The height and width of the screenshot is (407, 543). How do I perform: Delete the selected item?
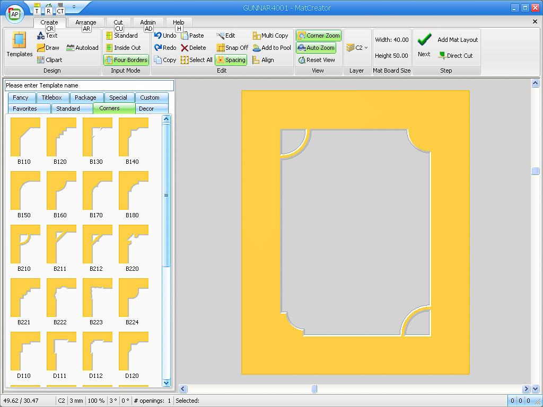pyautogui.click(x=185, y=48)
